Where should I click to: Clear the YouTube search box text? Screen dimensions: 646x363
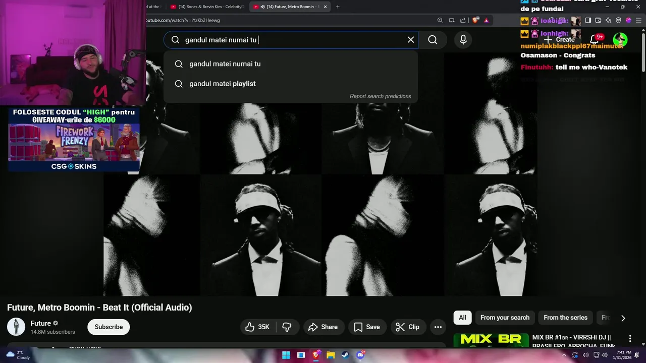coord(411,40)
